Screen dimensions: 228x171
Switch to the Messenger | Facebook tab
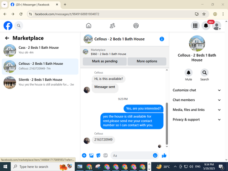34,5
